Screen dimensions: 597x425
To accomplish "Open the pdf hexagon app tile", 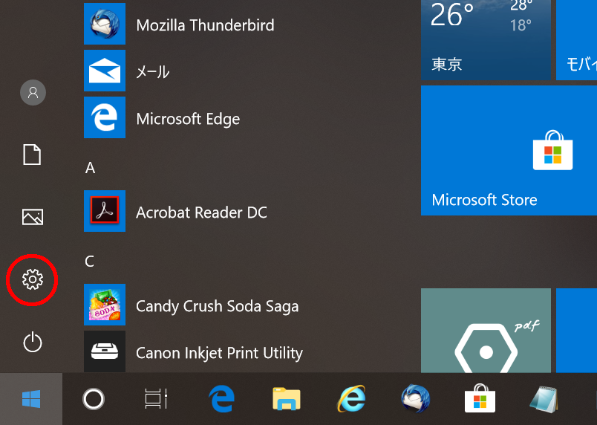I will [486, 331].
